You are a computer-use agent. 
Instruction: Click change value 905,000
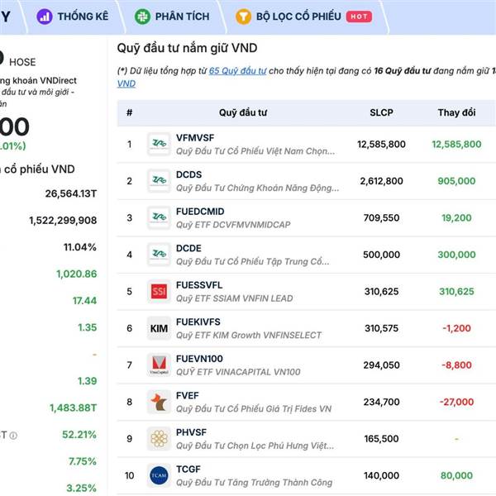click(456, 181)
